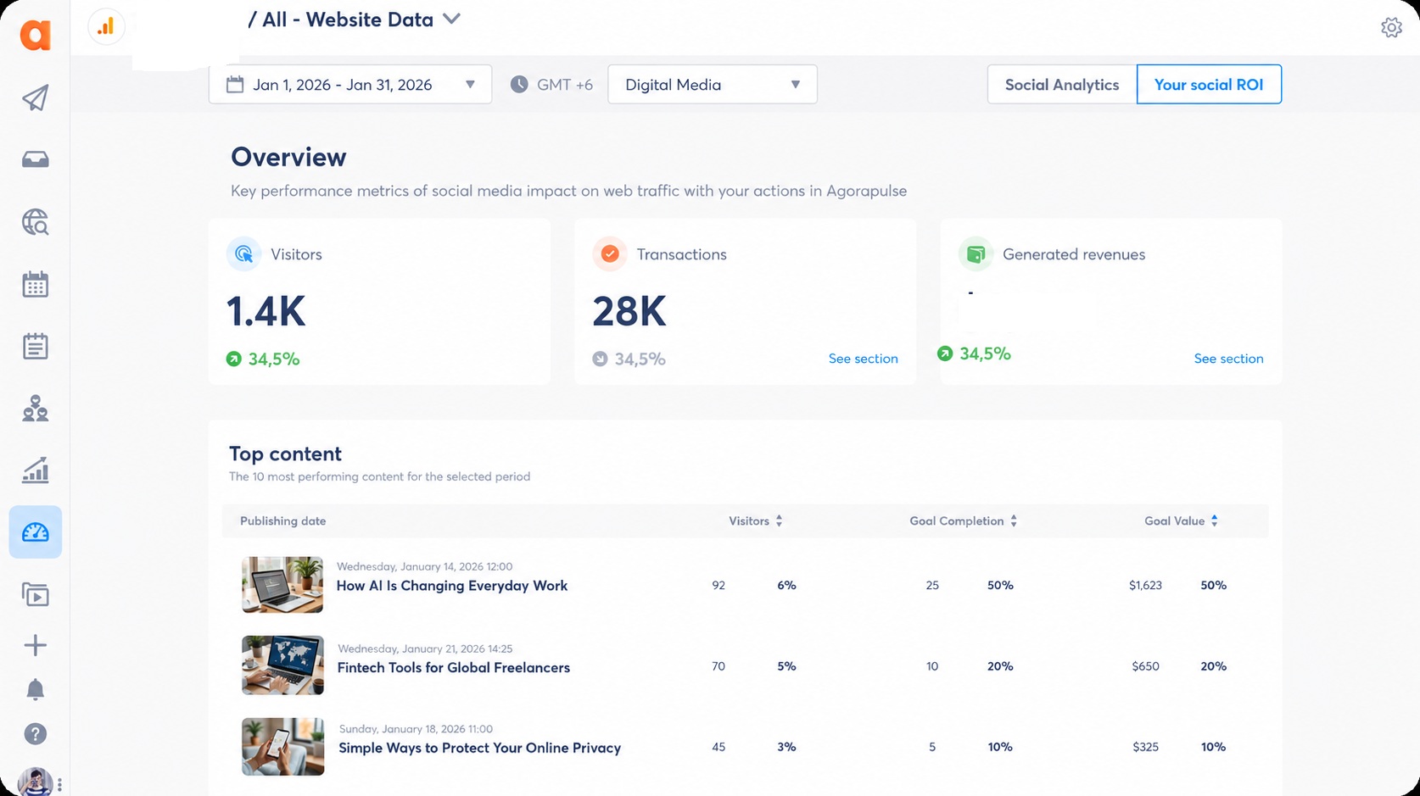Screen dimensions: 1420x796
Task: Expand the All - Website Data chevron
Action: click(451, 19)
